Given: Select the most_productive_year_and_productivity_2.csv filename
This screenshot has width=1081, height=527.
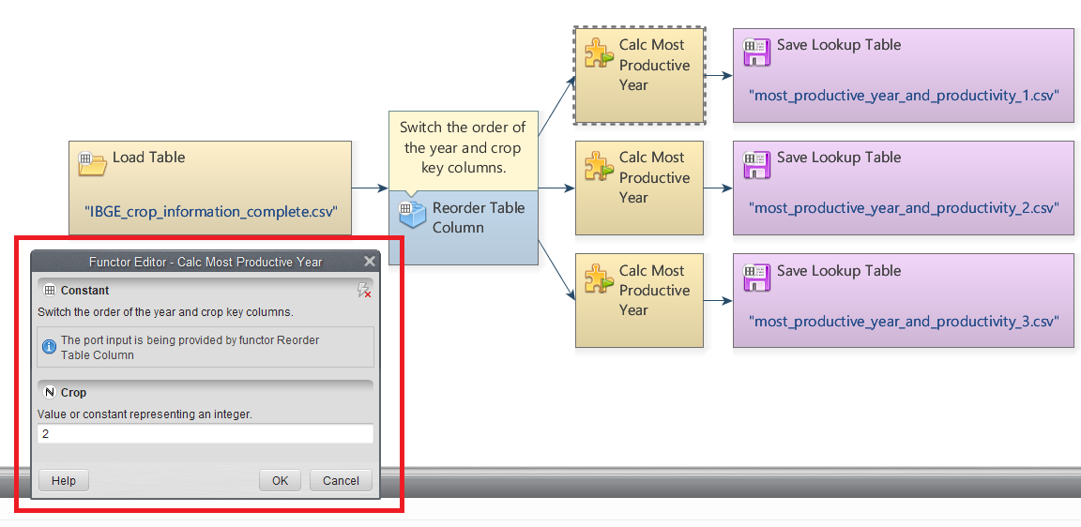Looking at the screenshot, I should click(x=904, y=208).
